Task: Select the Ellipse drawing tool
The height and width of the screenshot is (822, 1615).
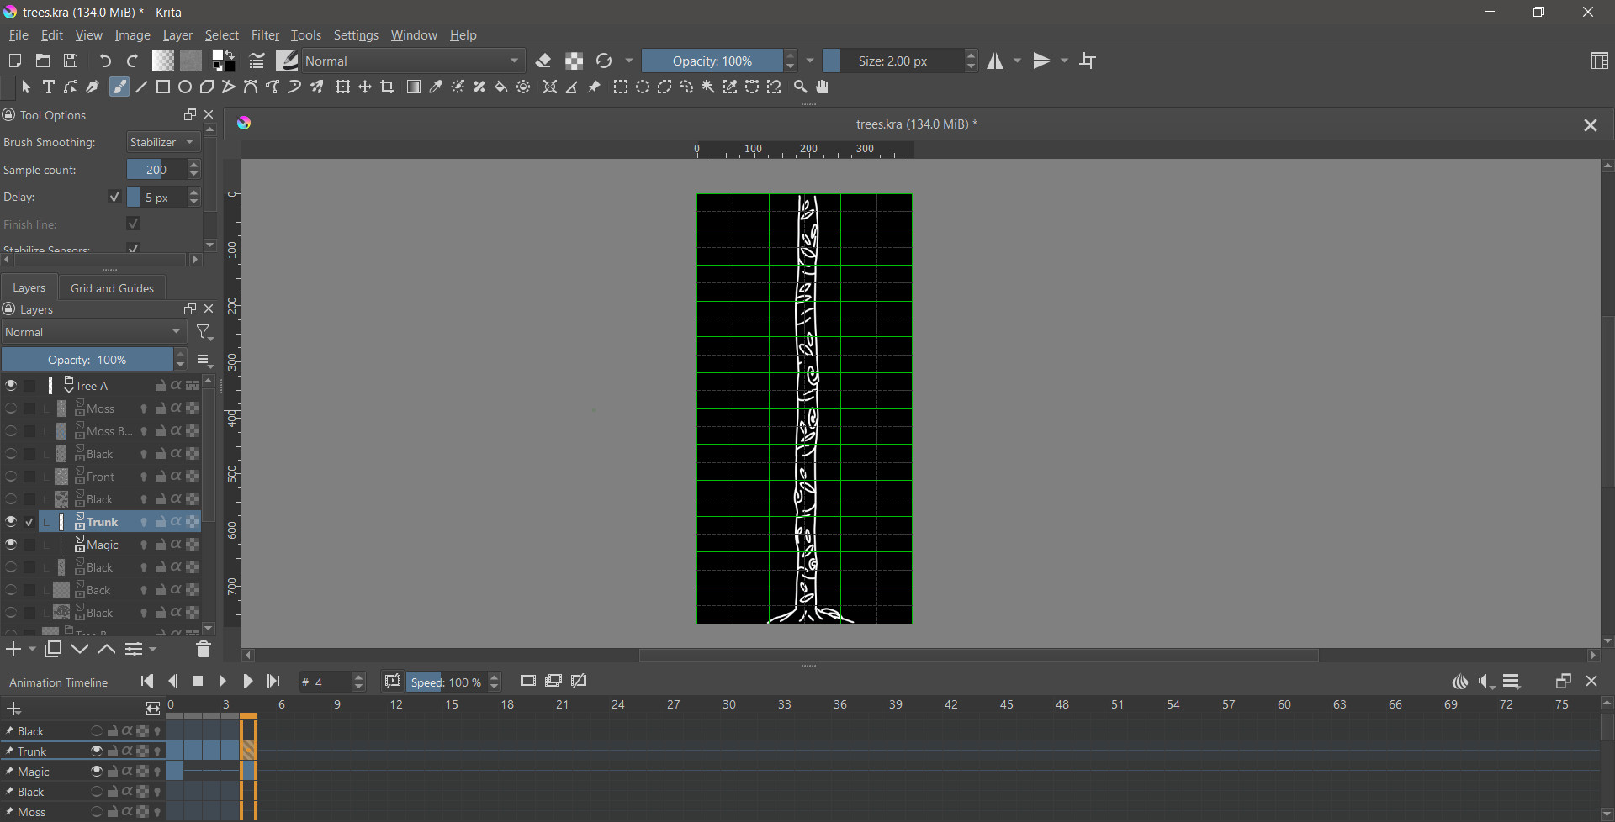Action: click(x=185, y=87)
